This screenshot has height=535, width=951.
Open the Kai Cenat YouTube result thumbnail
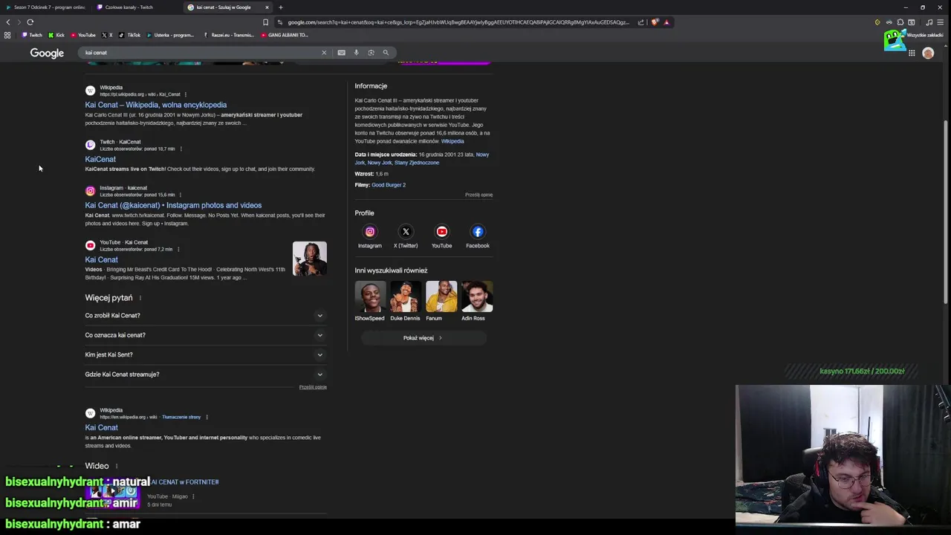[309, 259]
